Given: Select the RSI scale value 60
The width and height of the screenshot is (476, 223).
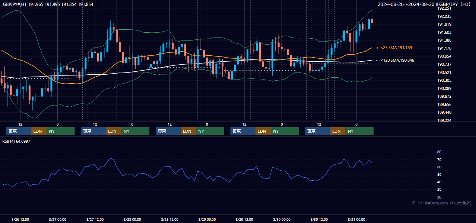Looking at the screenshot, I should pyautogui.click(x=439, y=167).
